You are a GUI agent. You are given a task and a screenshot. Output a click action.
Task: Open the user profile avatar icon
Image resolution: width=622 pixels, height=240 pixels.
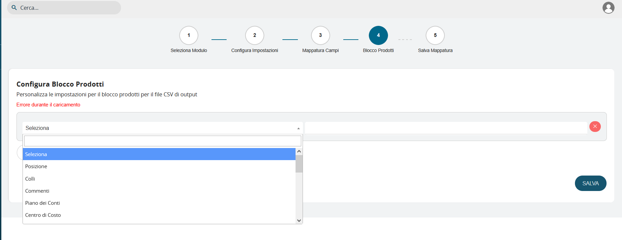coord(608,8)
